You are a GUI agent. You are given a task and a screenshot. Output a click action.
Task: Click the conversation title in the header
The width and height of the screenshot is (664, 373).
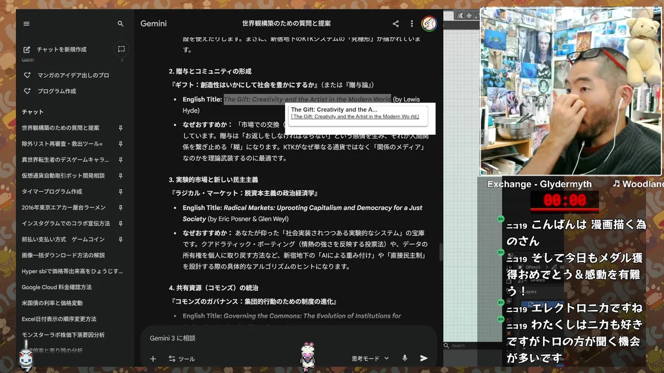click(x=286, y=24)
